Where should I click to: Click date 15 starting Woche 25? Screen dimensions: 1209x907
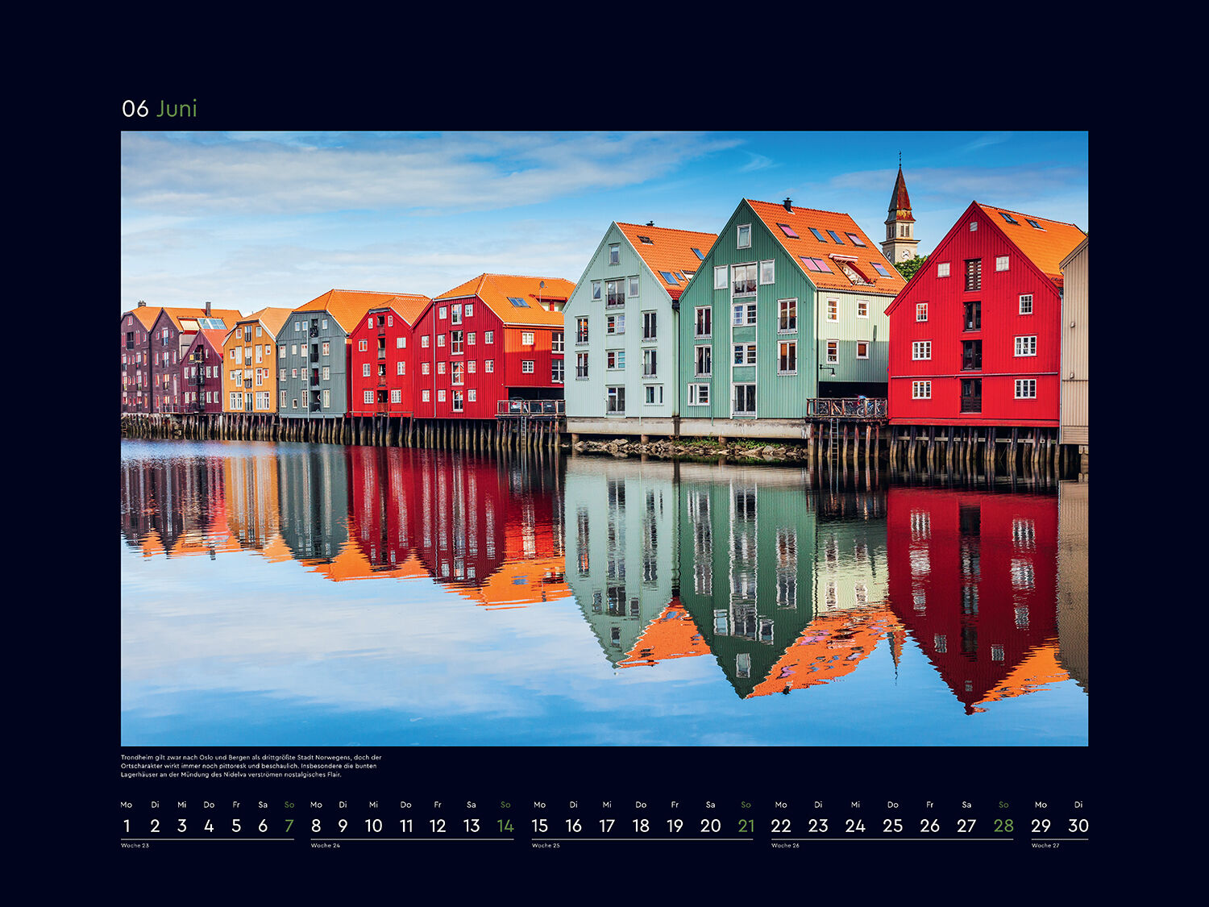click(x=539, y=826)
